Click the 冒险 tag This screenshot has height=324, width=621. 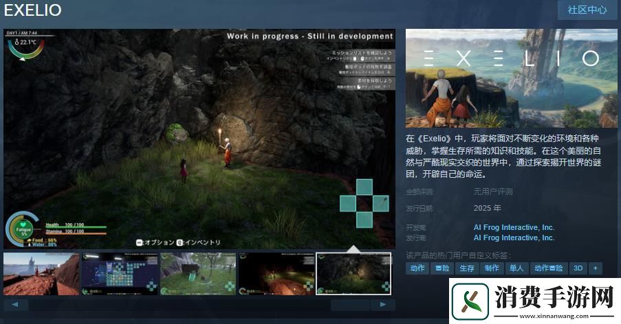442,268
